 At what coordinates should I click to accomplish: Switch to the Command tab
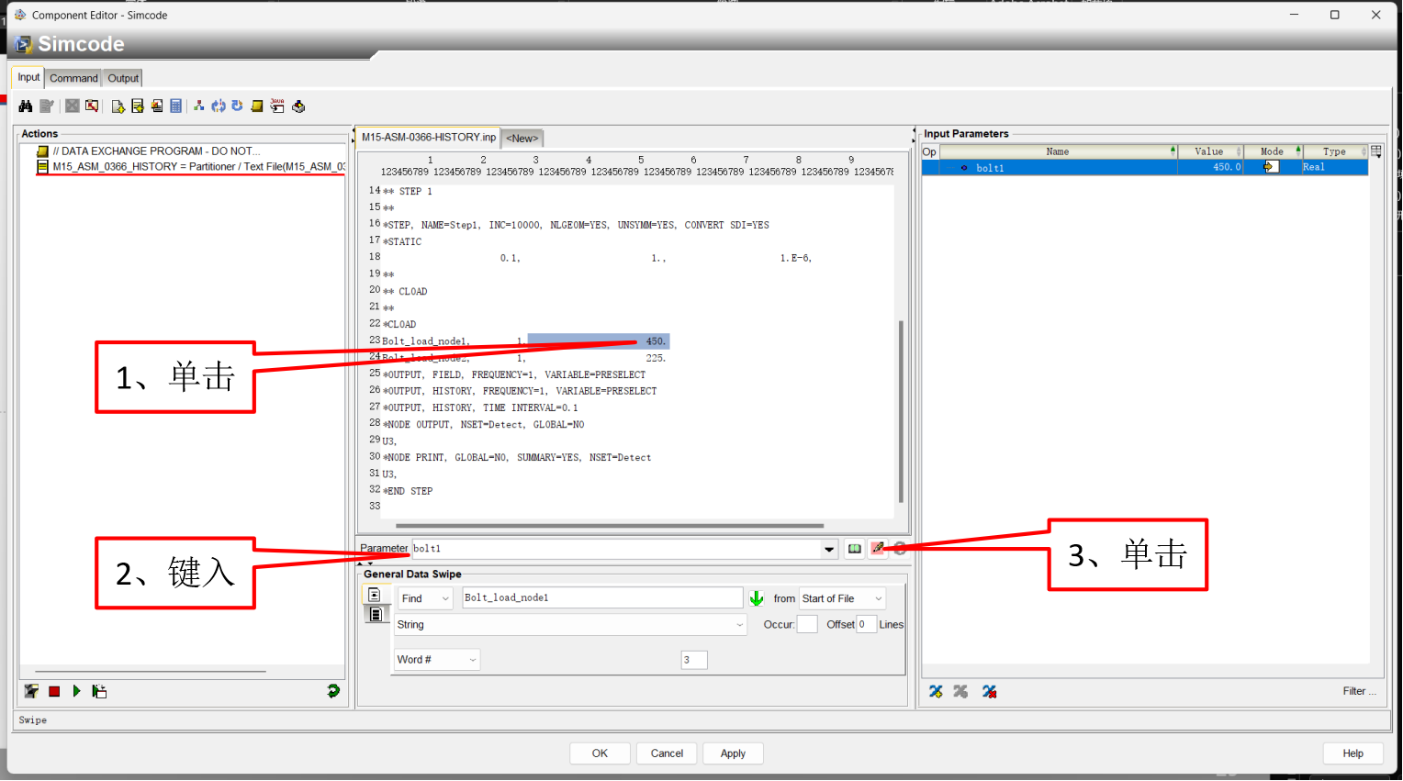click(x=73, y=78)
